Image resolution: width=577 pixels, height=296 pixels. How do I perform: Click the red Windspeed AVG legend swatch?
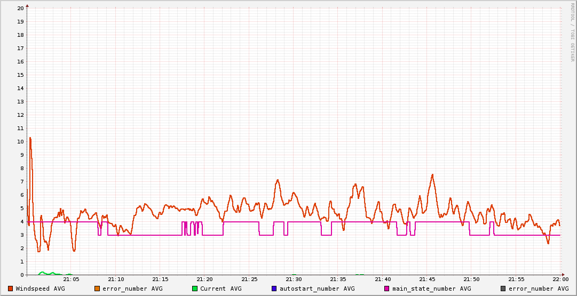[x=10, y=289]
